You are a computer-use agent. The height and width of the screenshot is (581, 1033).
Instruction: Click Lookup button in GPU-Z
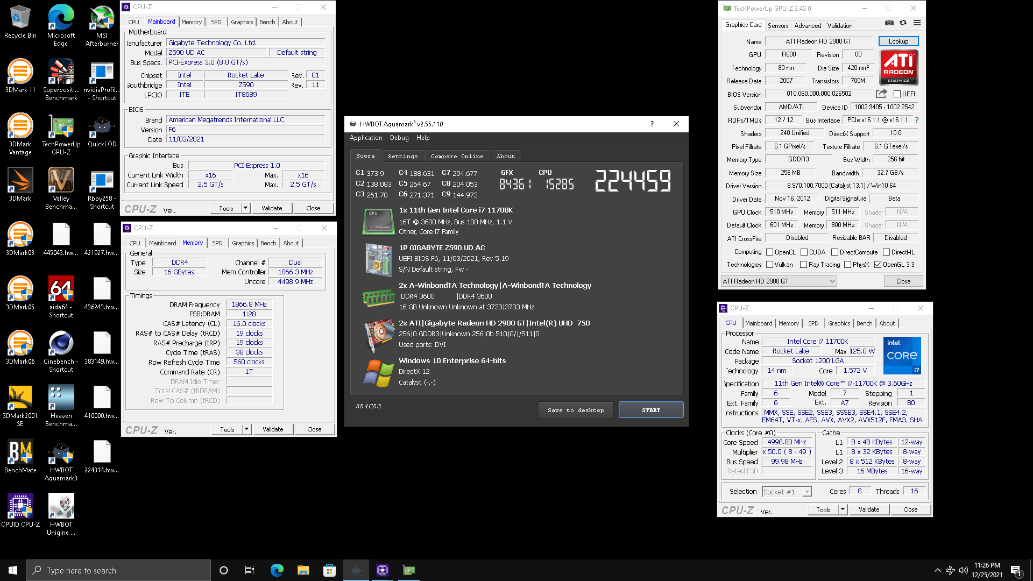898,41
